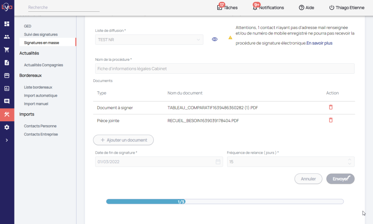Open Liste bordereaux in the side menu
This screenshot has height=224, width=373.
pyautogui.click(x=38, y=87)
